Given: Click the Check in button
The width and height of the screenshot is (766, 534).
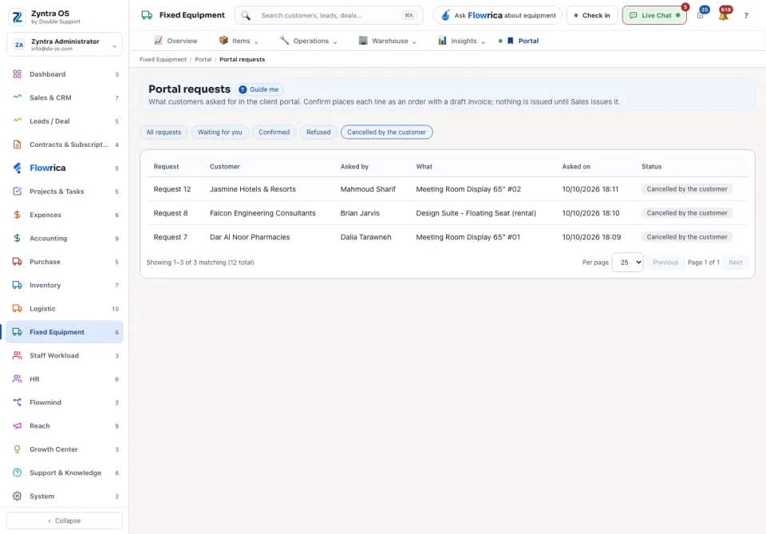Looking at the screenshot, I should pyautogui.click(x=592, y=15).
